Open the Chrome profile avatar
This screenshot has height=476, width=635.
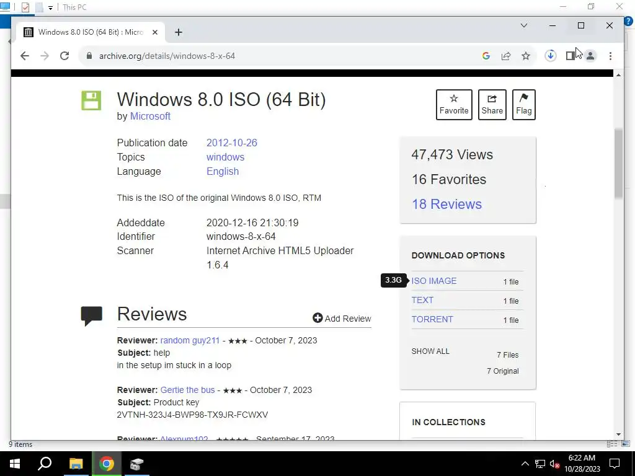(x=590, y=56)
